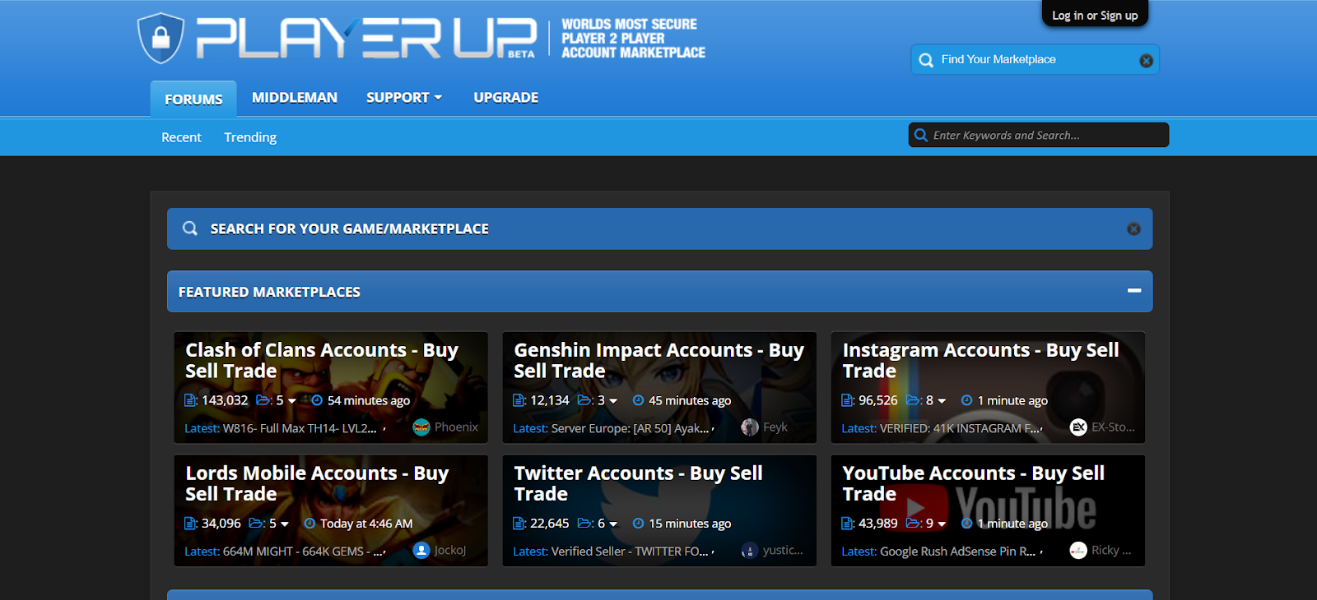1317x600 pixels.
Task: Open latest thread Verified Seller - TWITTER
Action: (x=630, y=552)
